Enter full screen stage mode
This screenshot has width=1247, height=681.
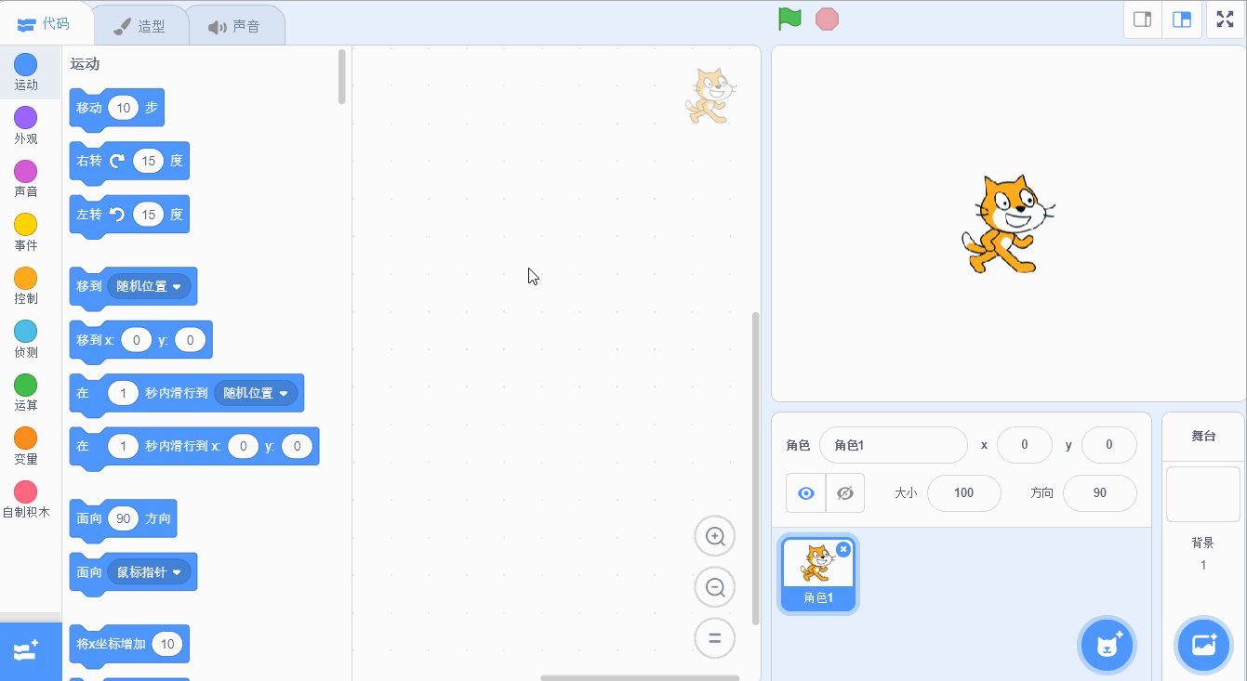pyautogui.click(x=1226, y=20)
